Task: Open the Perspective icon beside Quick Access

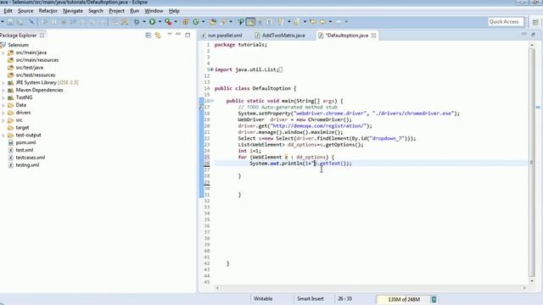Action: pos(535,22)
